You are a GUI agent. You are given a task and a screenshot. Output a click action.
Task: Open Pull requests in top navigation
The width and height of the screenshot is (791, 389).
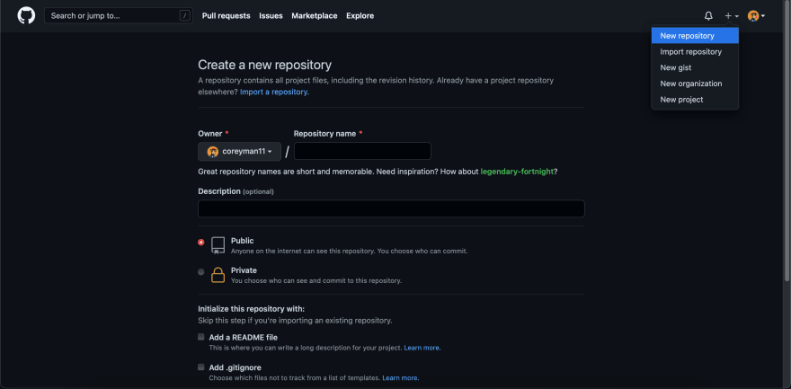tap(226, 15)
